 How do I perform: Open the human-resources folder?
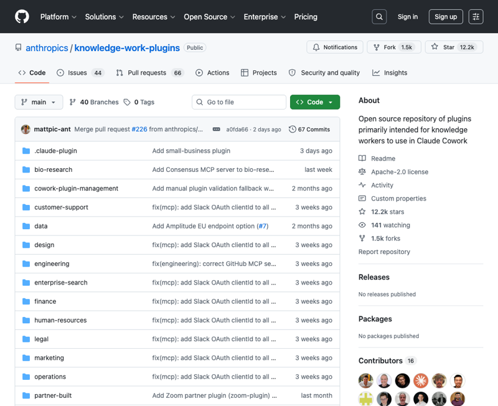60,320
